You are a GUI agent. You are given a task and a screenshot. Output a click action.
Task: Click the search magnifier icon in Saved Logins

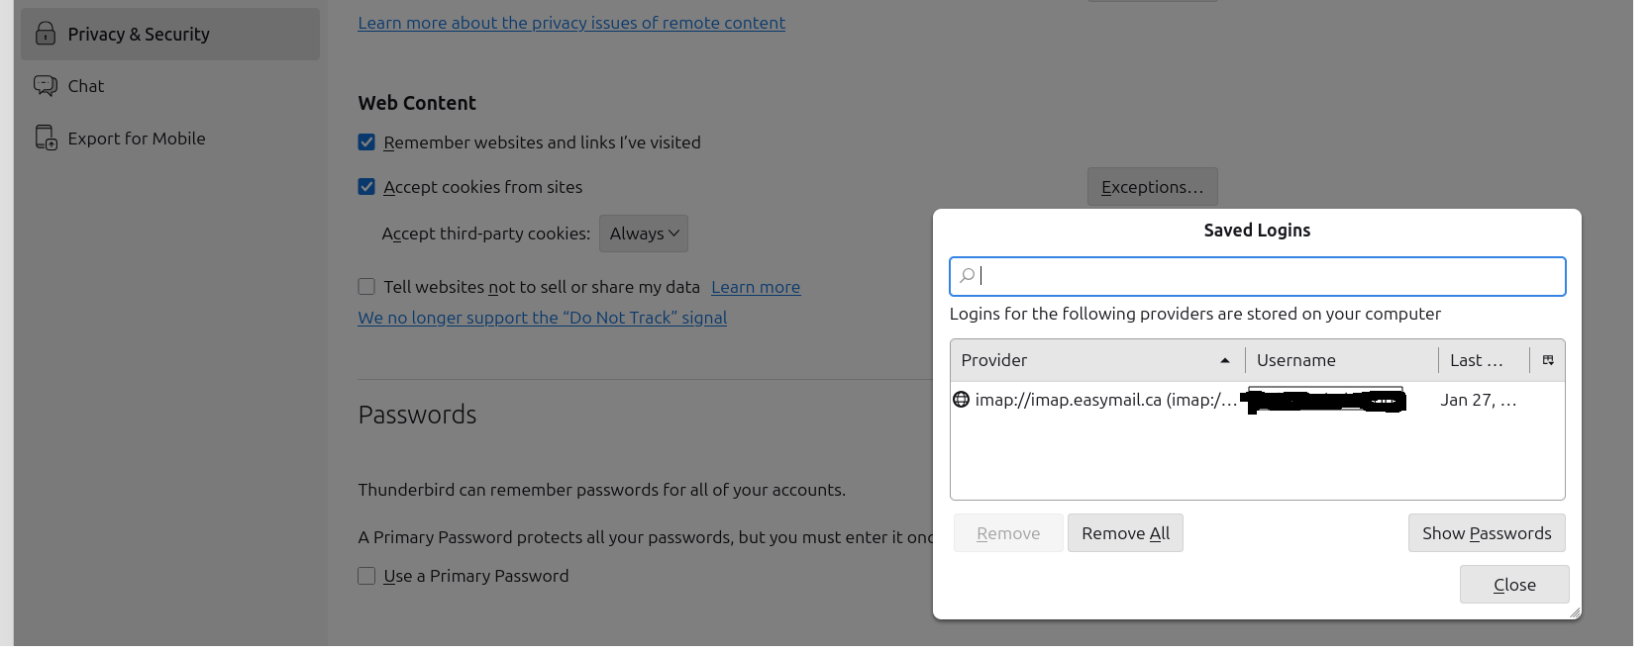[967, 276]
